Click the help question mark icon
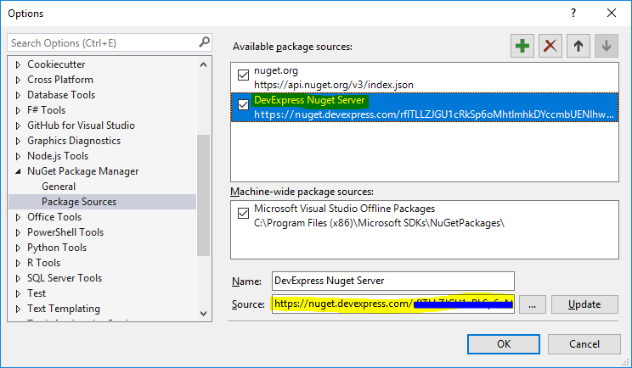Screen dimensions: 632x368 573,13
